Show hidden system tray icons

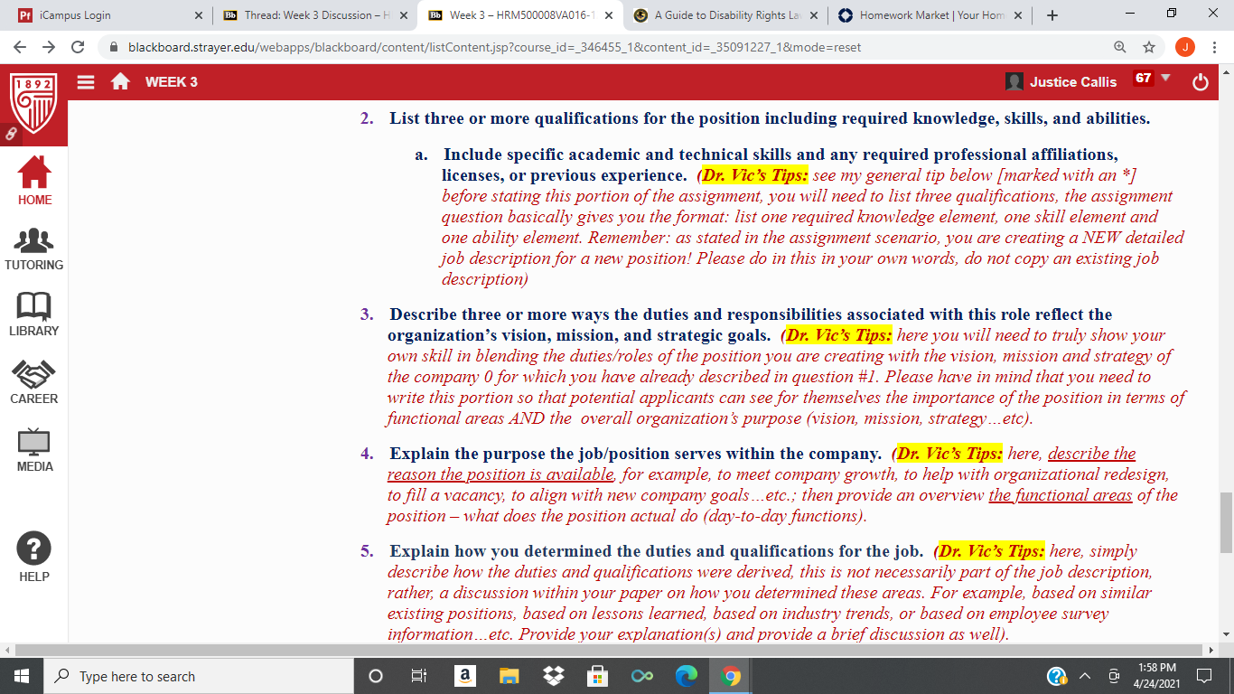(1086, 676)
